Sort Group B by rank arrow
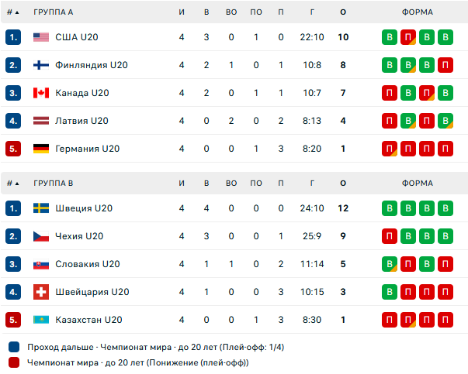Viewport: 468px width, 374px height. [x=18, y=184]
